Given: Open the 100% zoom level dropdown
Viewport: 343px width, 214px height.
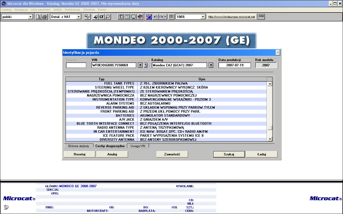Looking at the screenshot, I should tap(203, 17).
